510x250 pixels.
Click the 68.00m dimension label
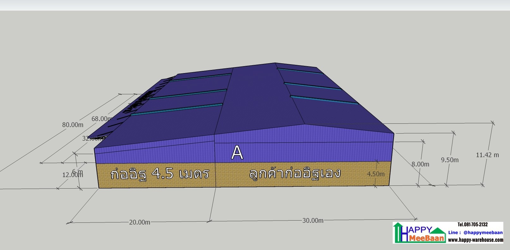102,119
